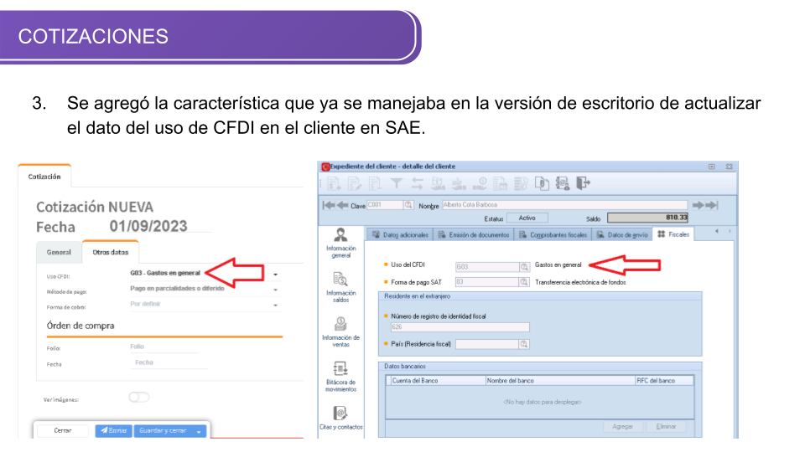Click the Orden de compra Fecha field

pyautogui.click(x=169, y=362)
